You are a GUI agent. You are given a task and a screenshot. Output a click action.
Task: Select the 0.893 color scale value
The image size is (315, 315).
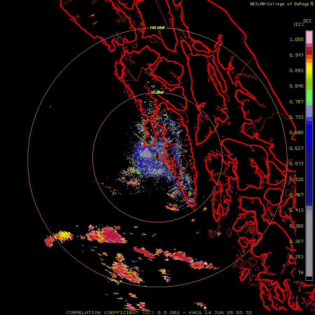pos(296,70)
